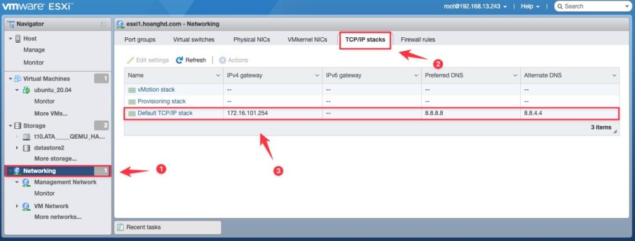Image resolution: width=635 pixels, height=241 pixels.
Task: Open the IPv4 gateway column dropdown
Action: click(317, 76)
